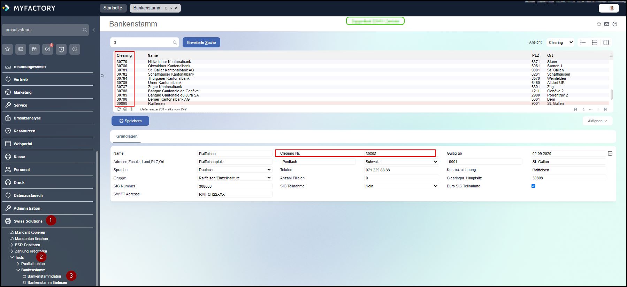The image size is (627, 287).
Task: Open the calendar icon in sidebar toolbar
Action: tap(34, 49)
